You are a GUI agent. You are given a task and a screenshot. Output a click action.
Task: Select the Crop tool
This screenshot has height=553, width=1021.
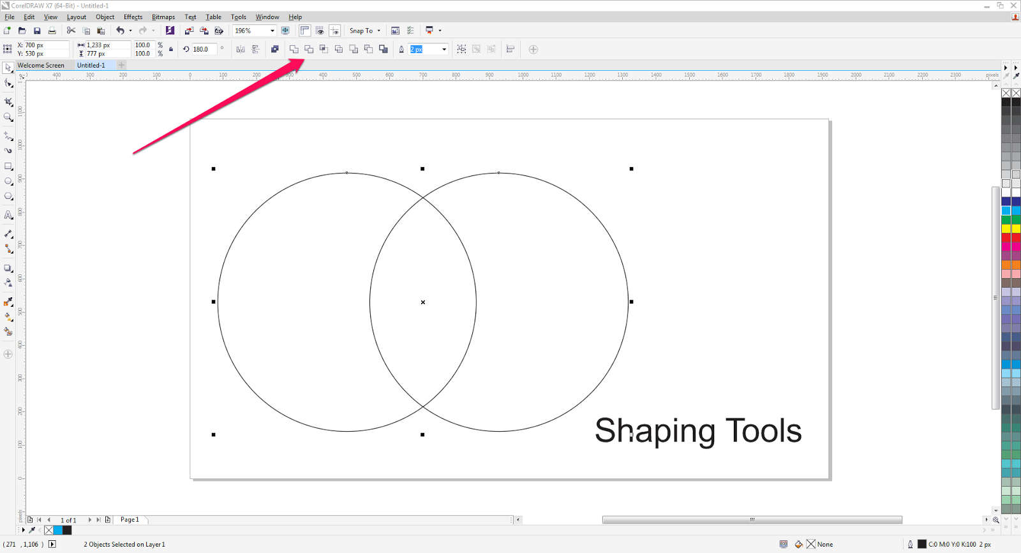(8, 102)
